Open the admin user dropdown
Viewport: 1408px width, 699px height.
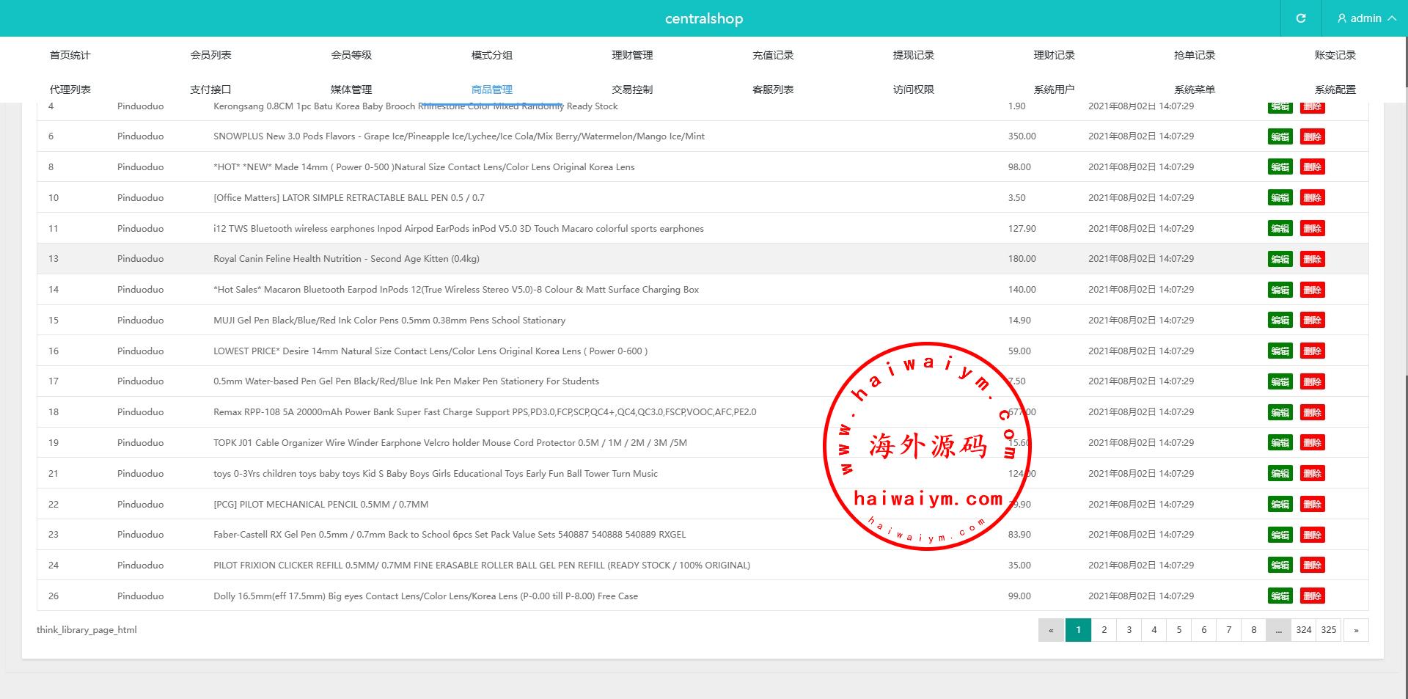[1365, 18]
